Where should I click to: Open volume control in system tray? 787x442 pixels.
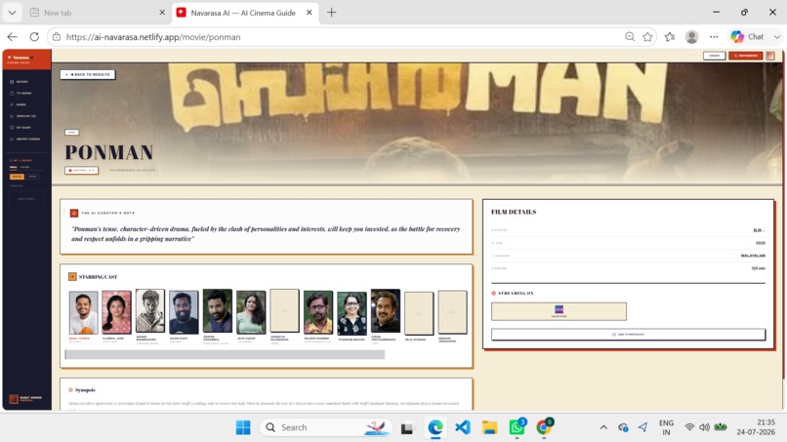(x=704, y=427)
